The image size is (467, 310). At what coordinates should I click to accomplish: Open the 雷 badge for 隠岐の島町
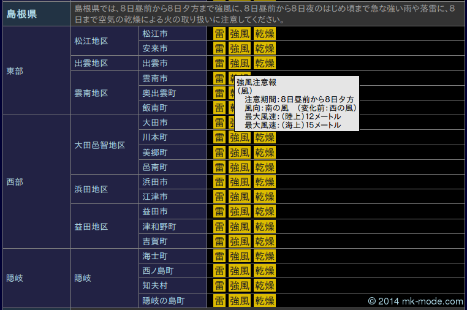219,301
